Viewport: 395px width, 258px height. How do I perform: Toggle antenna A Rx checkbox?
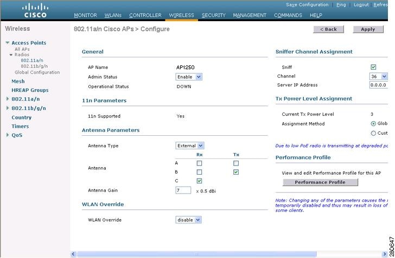click(199, 163)
